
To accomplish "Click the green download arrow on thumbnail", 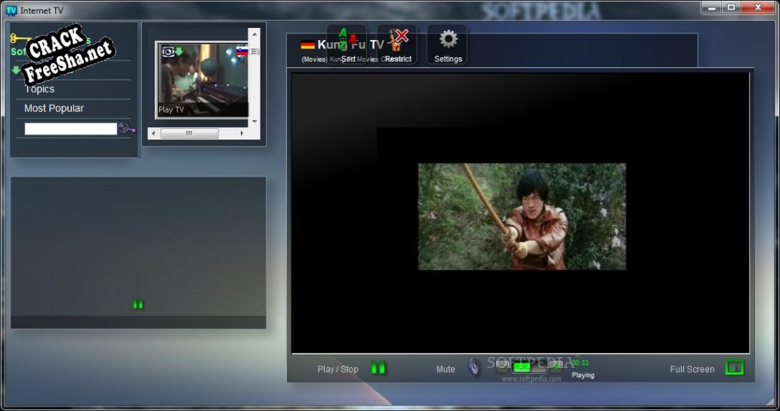I will point(179,51).
